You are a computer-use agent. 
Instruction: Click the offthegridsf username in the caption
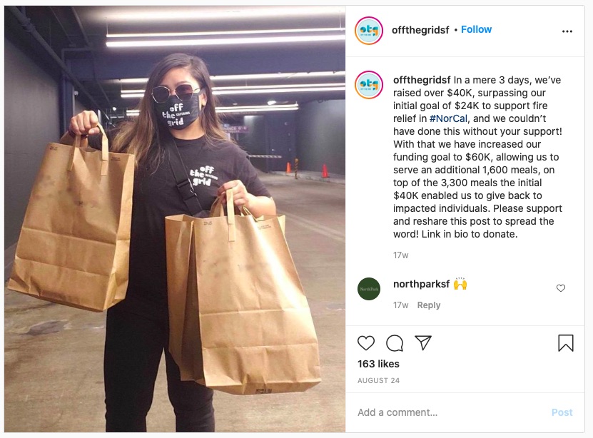[x=422, y=80]
